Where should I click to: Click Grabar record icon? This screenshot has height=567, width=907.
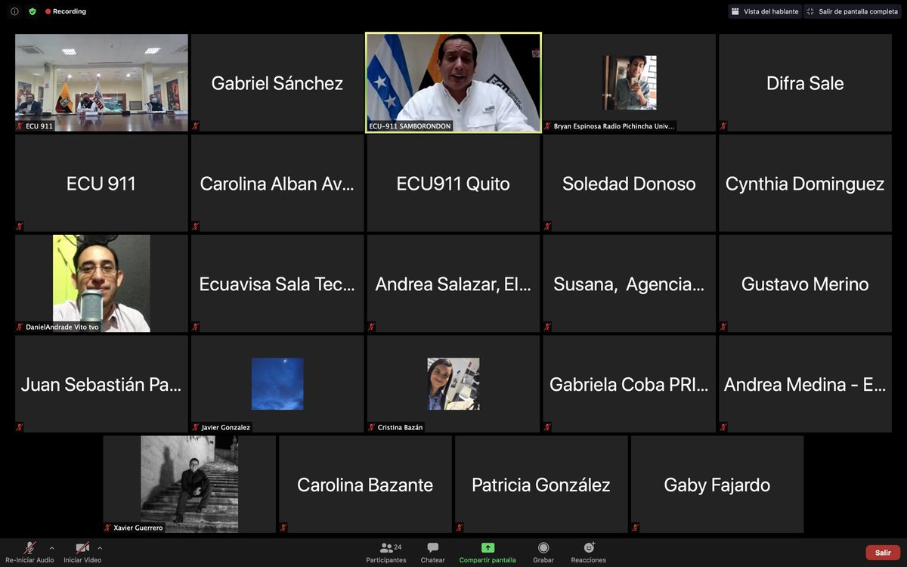[543, 552]
